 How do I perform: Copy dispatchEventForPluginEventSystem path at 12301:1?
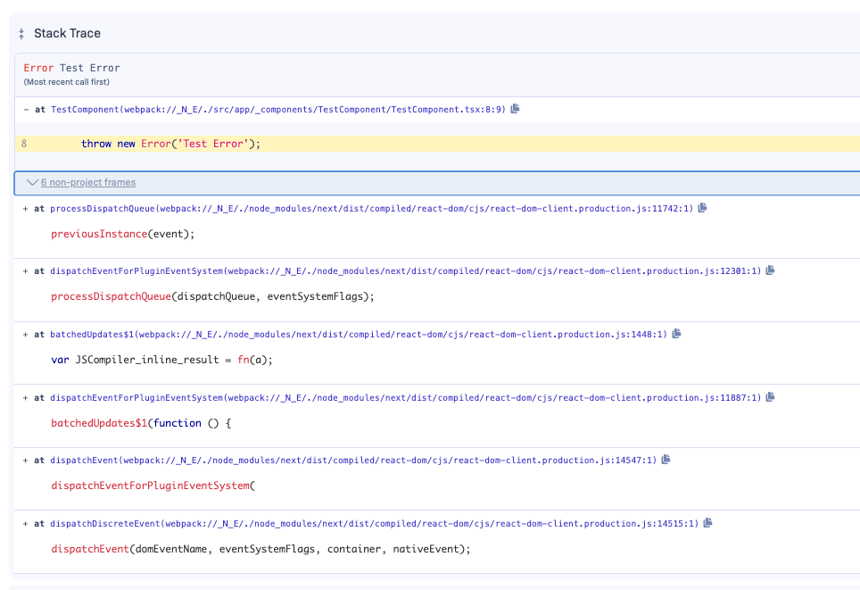(770, 270)
